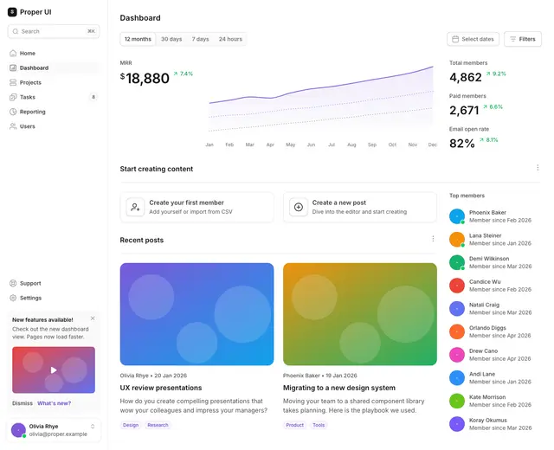The width and height of the screenshot is (554, 450).
Task: Click Demi Wilkinson's green avatar
Action: pos(457,262)
